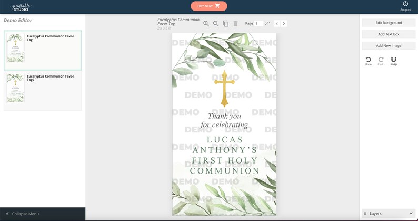The width and height of the screenshot is (418, 221).
Task: Redo the last action
Action: pyautogui.click(x=381, y=61)
